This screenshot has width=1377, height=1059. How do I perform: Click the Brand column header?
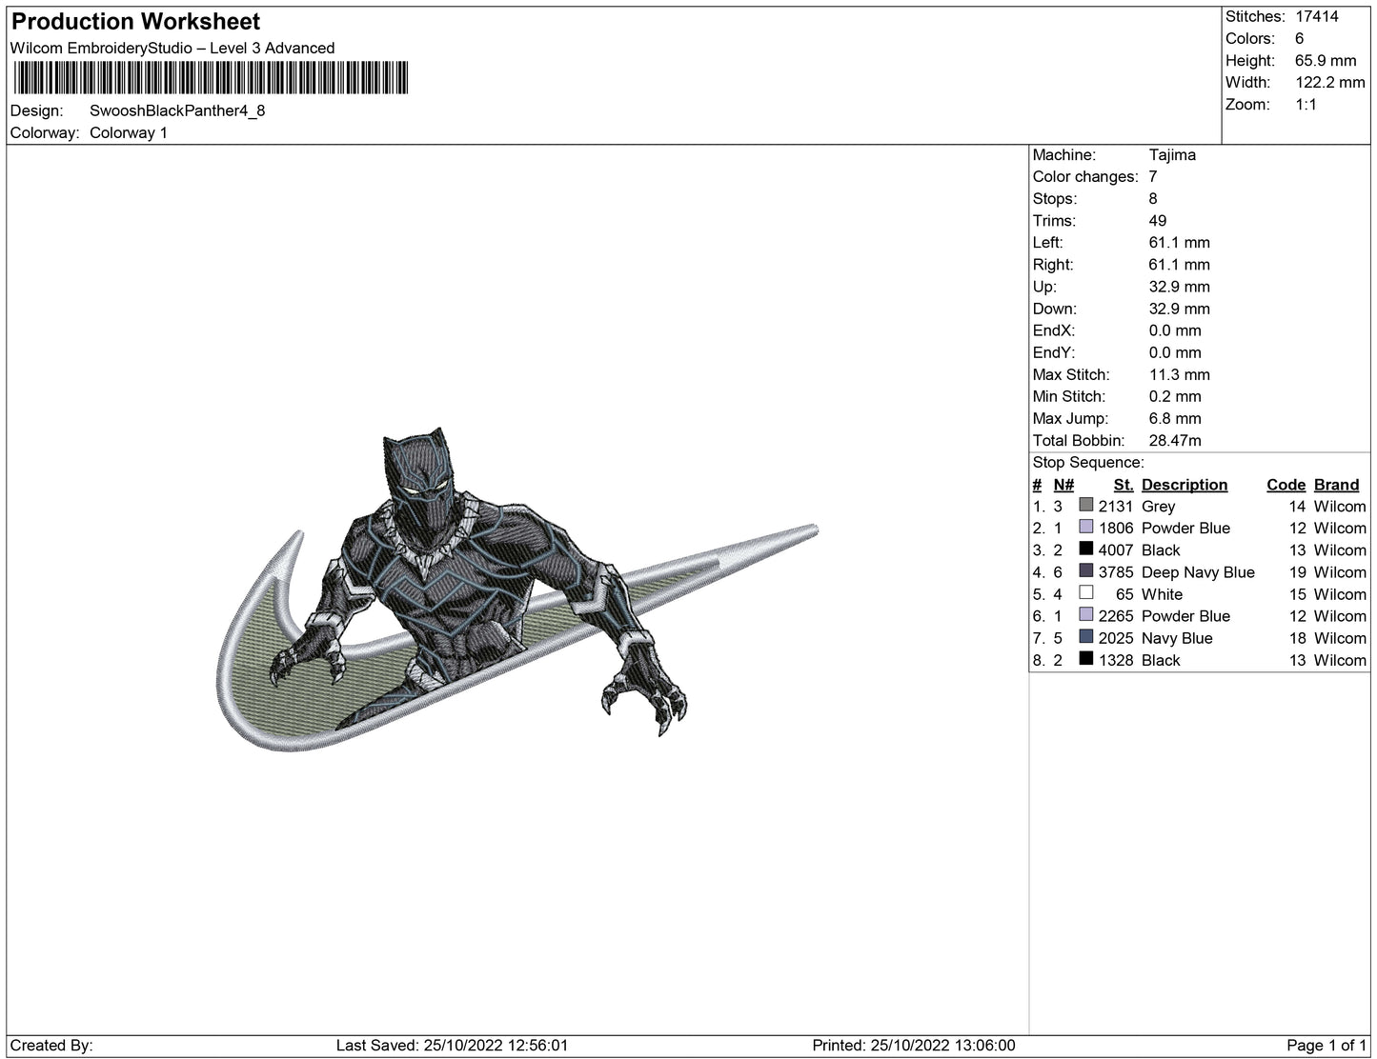1336,484
